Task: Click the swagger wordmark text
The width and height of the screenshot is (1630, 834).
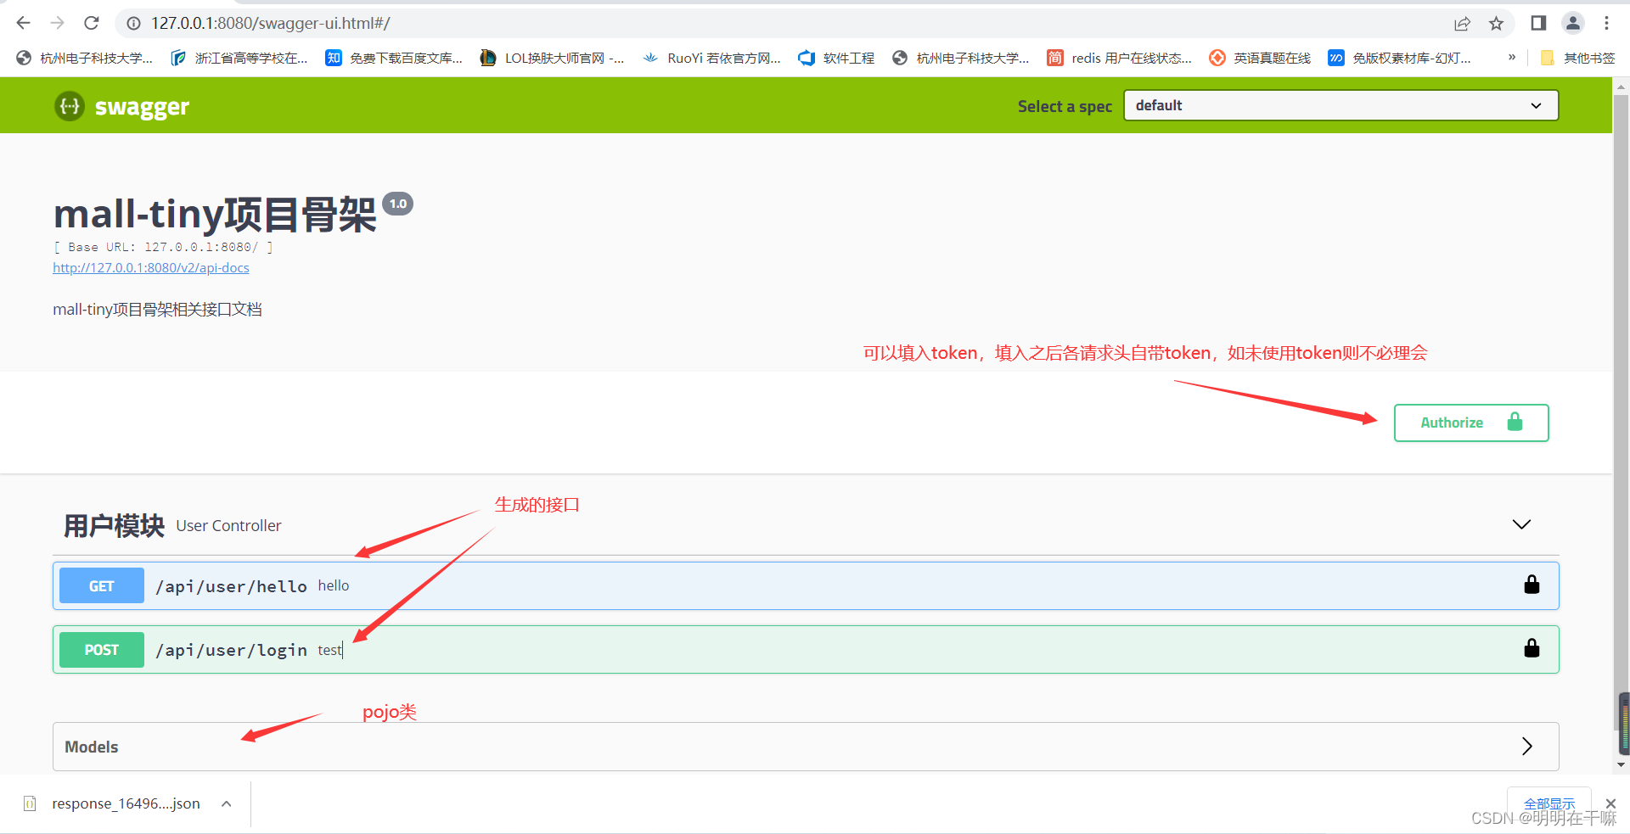Action: (x=142, y=107)
